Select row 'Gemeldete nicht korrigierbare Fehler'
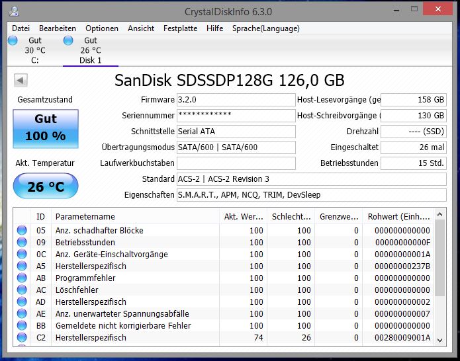460x361 pixels. click(x=224, y=325)
